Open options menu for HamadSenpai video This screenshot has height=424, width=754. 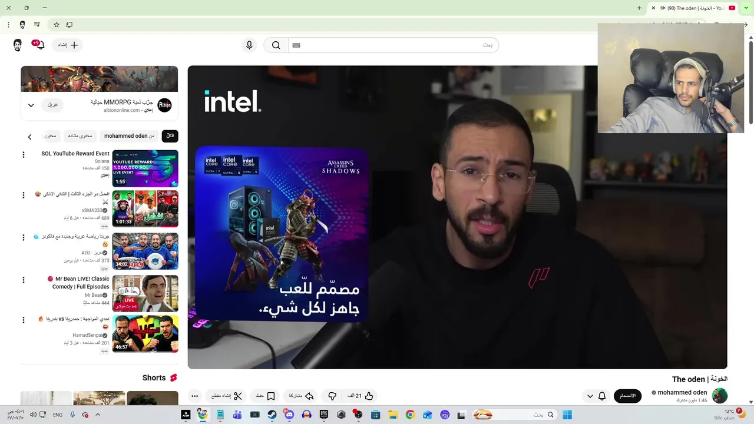tap(24, 320)
